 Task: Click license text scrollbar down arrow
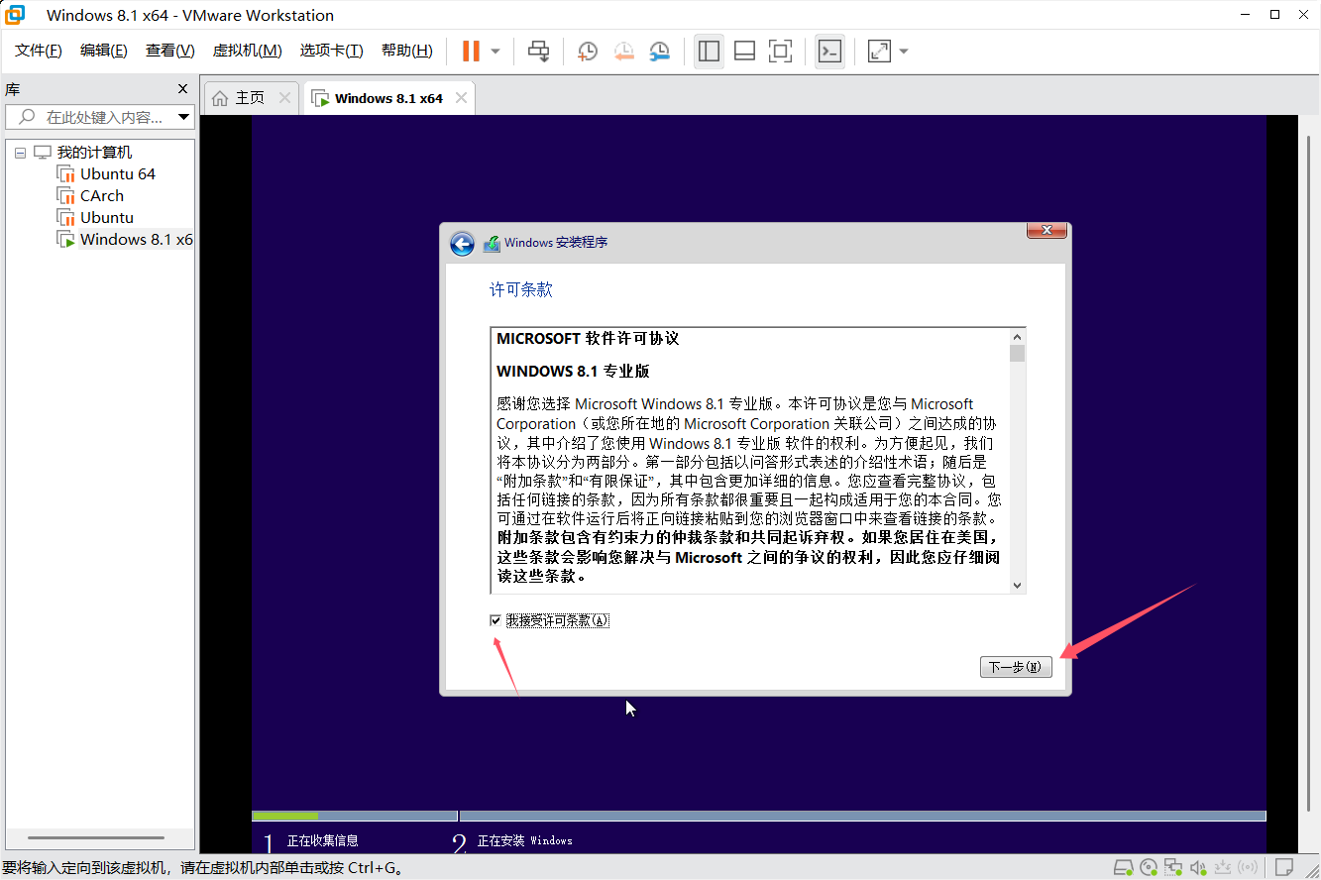(1017, 586)
